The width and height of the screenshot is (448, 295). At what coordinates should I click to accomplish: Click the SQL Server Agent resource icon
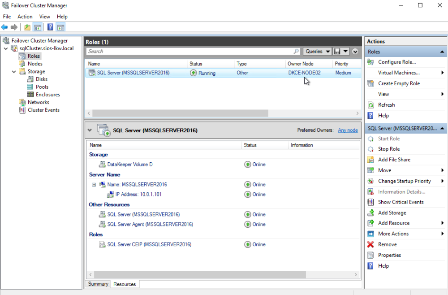102,225
